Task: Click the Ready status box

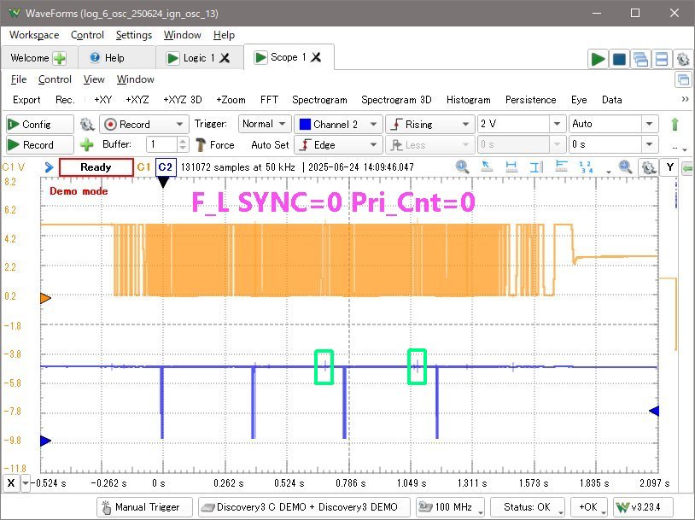Action: point(96,167)
